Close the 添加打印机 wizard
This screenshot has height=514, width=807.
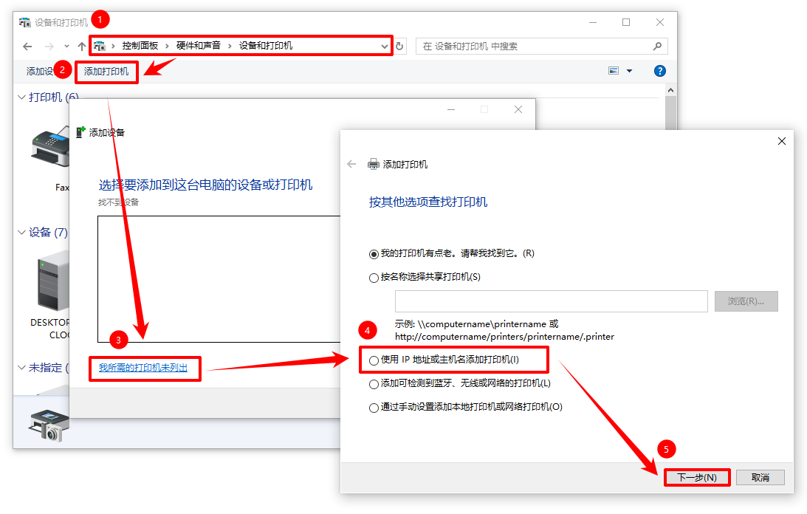[x=781, y=141]
